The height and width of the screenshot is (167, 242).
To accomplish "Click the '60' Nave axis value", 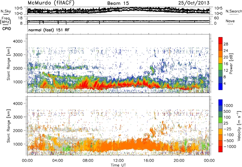I will pyautogui.click(x=216, y=18).
